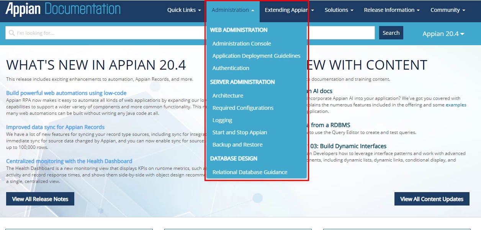The height and width of the screenshot is (230, 481).
Task: Open Relational Database Guidance
Action: pos(250,172)
